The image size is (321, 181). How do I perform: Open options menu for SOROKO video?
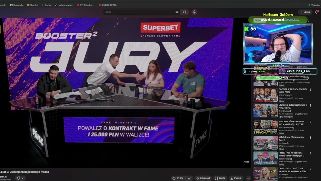pos(310,122)
